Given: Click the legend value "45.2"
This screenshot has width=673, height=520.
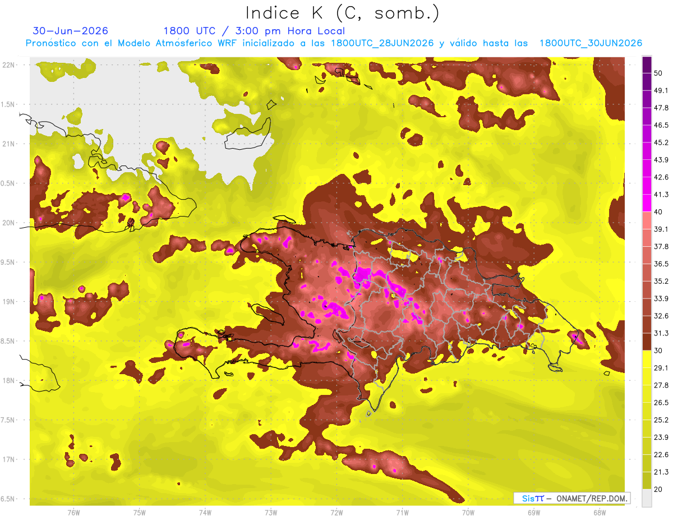Looking at the screenshot, I should click(x=661, y=142).
